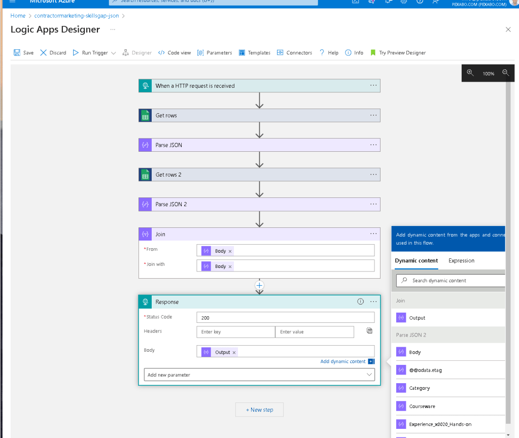This screenshot has height=438, width=519.
Task: Click Add dynamic content link
Action: click(343, 361)
